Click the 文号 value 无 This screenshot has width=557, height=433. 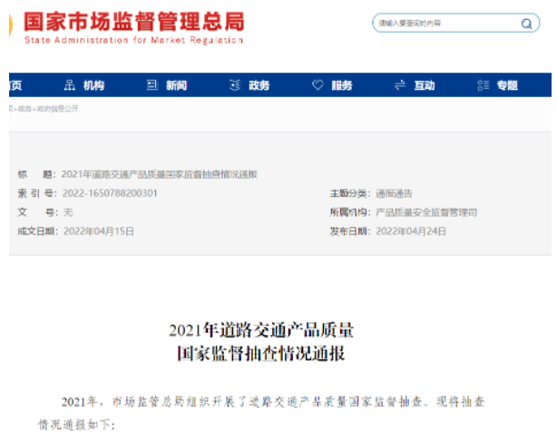pyautogui.click(x=68, y=212)
